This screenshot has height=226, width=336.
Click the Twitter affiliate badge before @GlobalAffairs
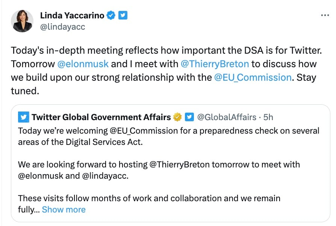pyautogui.click(x=189, y=117)
